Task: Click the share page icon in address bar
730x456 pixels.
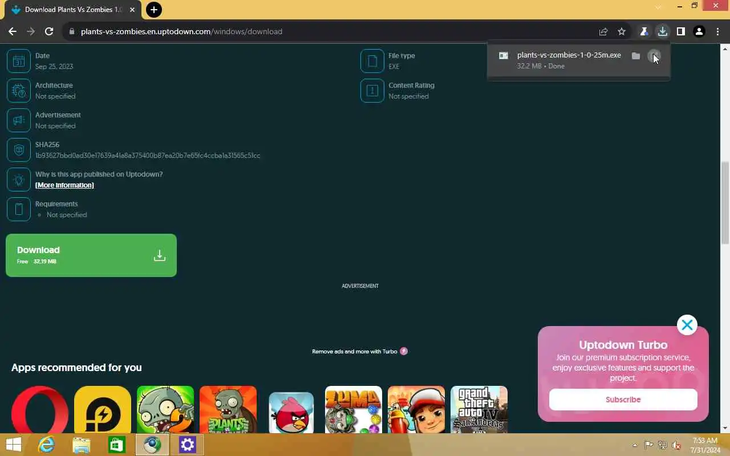Action: 603,31
